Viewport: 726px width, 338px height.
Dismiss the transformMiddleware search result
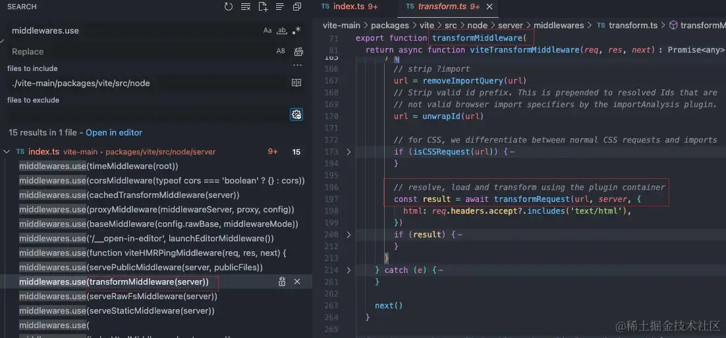tap(297, 281)
